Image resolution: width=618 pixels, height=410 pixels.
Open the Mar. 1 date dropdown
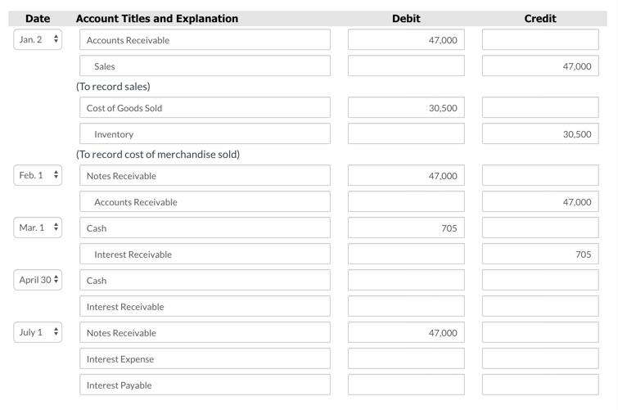click(x=38, y=228)
